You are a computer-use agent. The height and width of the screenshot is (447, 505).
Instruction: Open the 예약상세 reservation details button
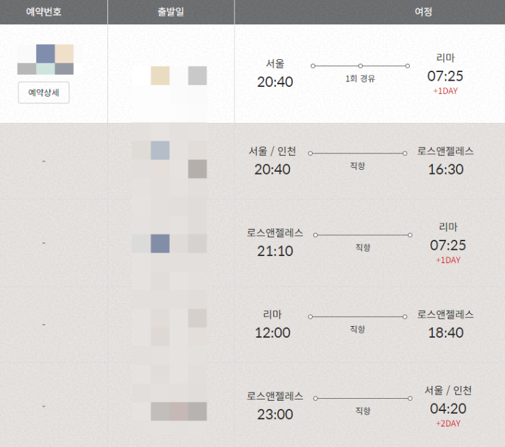point(43,92)
